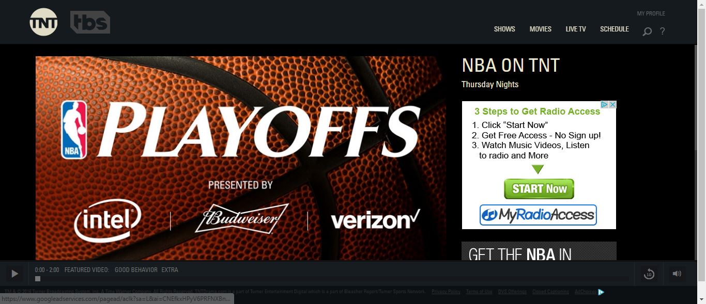Mute the video volume speaker

[677, 274]
